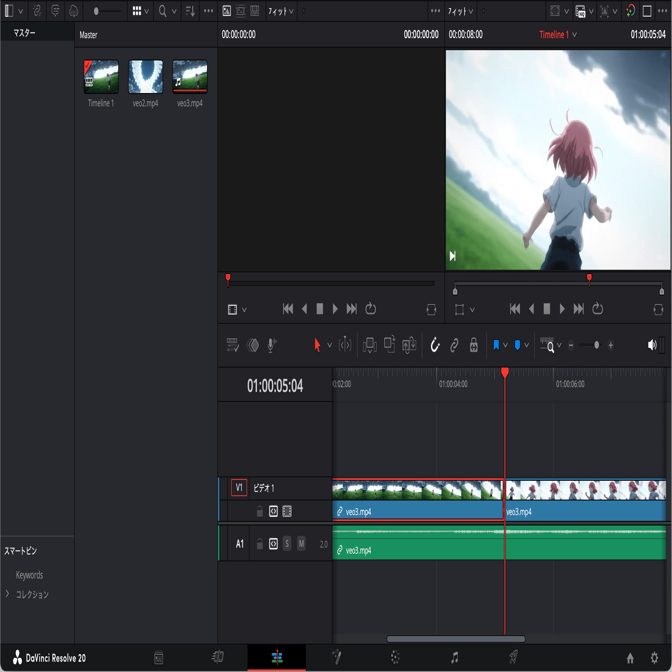Enable snapping with the magnet icon
672x672 pixels.
(434, 345)
